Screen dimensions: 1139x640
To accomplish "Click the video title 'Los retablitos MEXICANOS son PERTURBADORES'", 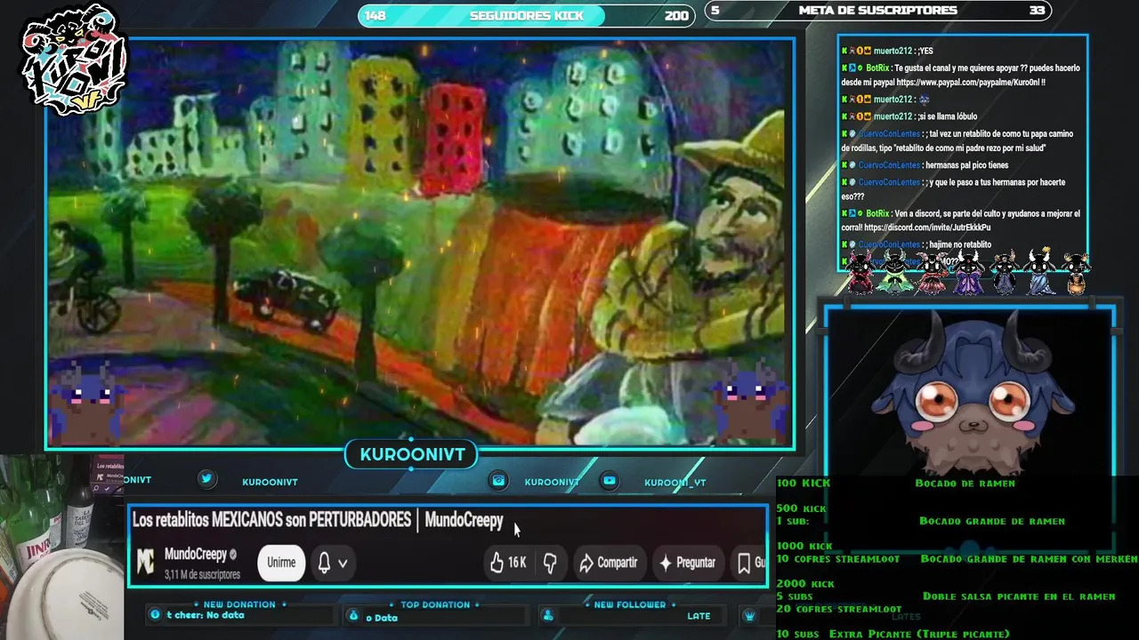I will pyautogui.click(x=271, y=520).
